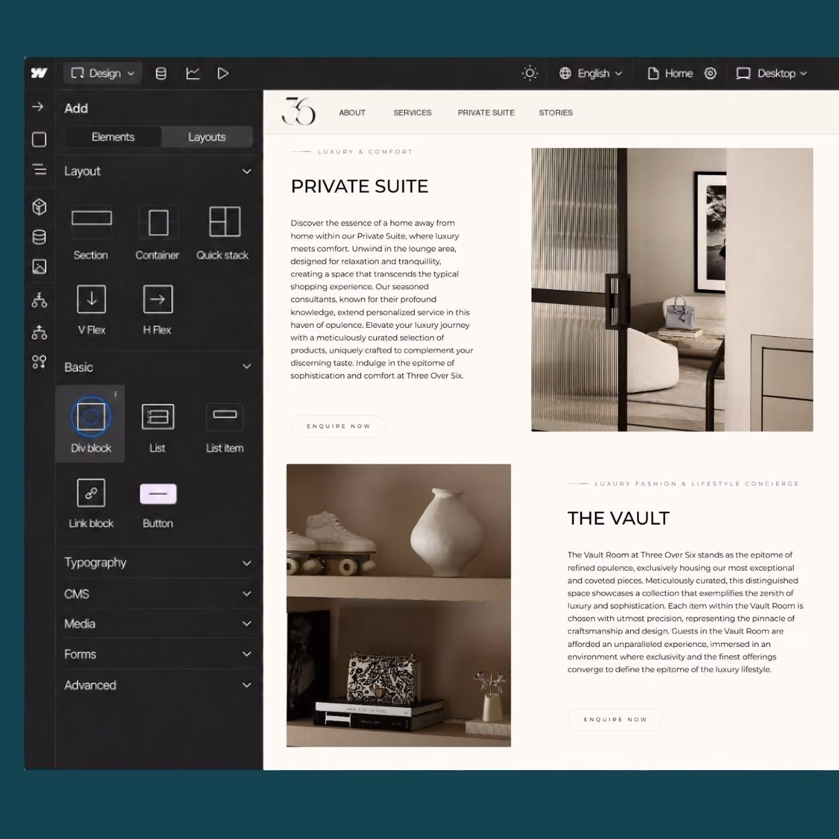Click the 36 site logo
Viewport: 839px width, 839px height.
point(298,111)
